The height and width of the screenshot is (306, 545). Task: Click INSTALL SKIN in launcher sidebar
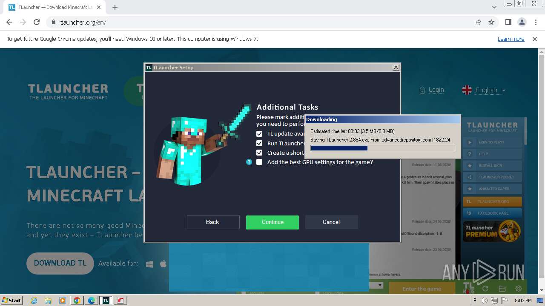click(492, 165)
